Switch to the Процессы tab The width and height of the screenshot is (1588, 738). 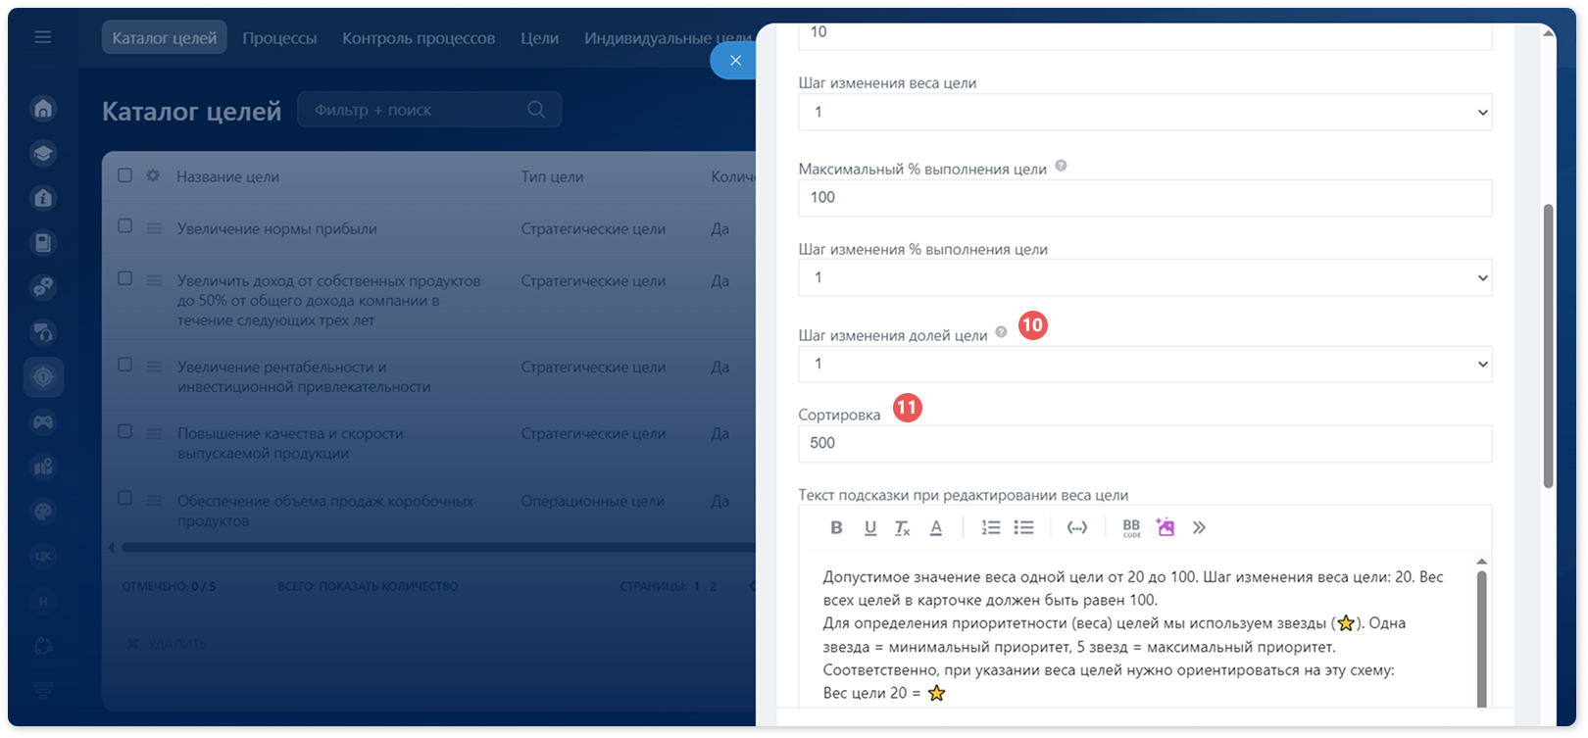coord(279,38)
